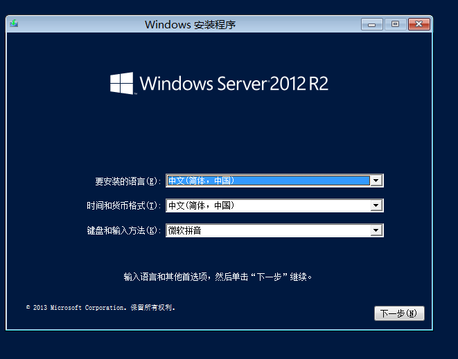458x359 pixels.
Task: Click the Windows 安装程序 title text
Action: coord(190,24)
